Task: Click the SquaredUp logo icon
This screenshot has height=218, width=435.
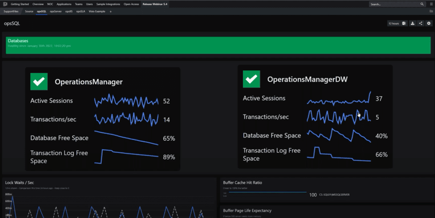Action: (5, 4)
